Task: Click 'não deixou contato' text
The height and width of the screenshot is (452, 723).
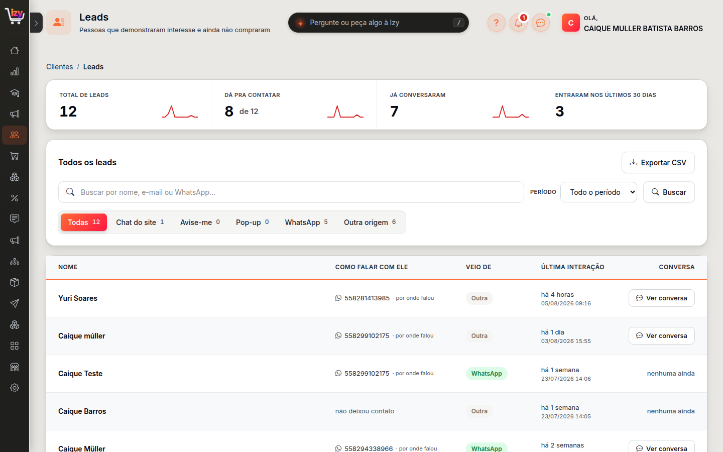Action: pyautogui.click(x=365, y=411)
